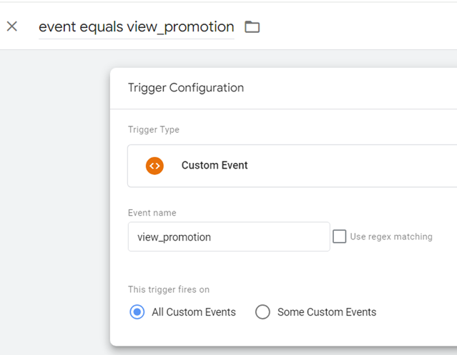This screenshot has height=355, width=457.
Task: Click the folder icon beside trigger name
Action: tap(252, 26)
